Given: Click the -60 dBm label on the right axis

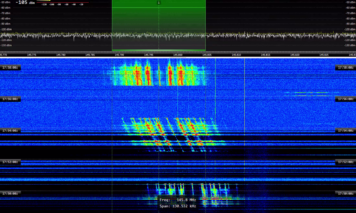Looking at the screenshot, I should pos(350,8).
